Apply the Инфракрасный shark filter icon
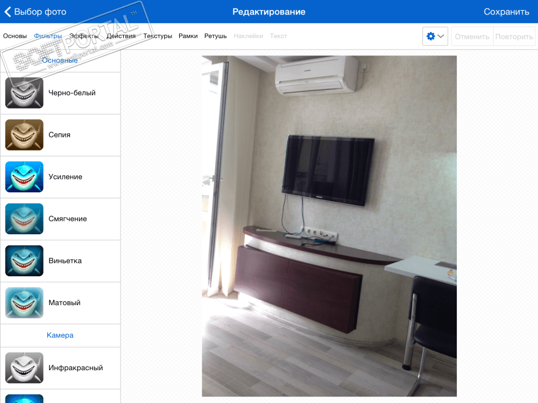The image size is (538, 403). 24,368
